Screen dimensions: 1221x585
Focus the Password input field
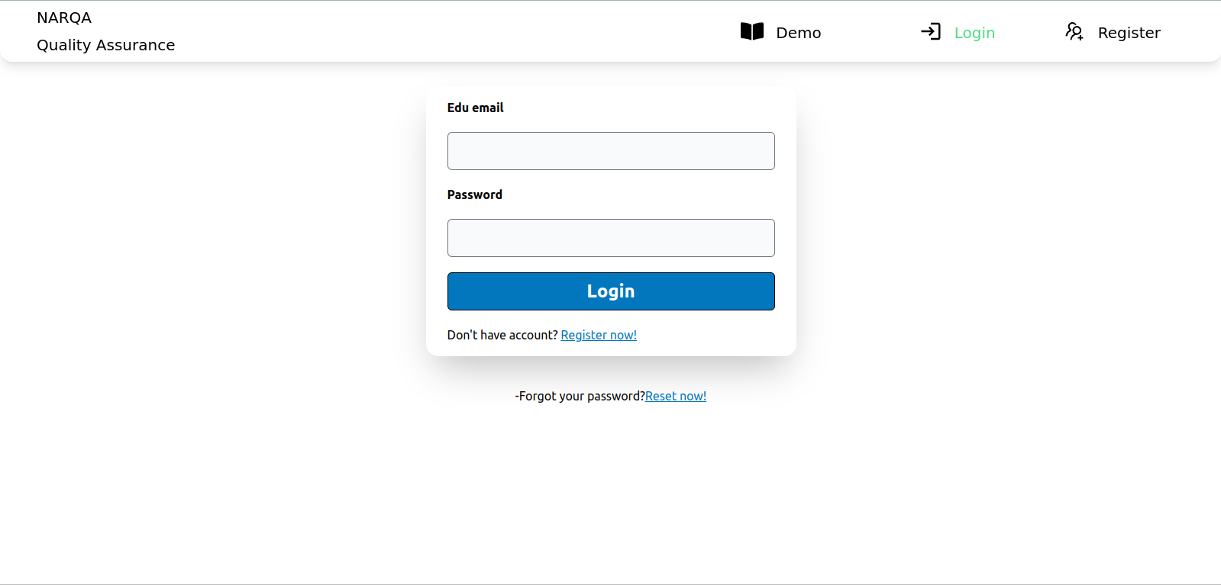point(611,238)
